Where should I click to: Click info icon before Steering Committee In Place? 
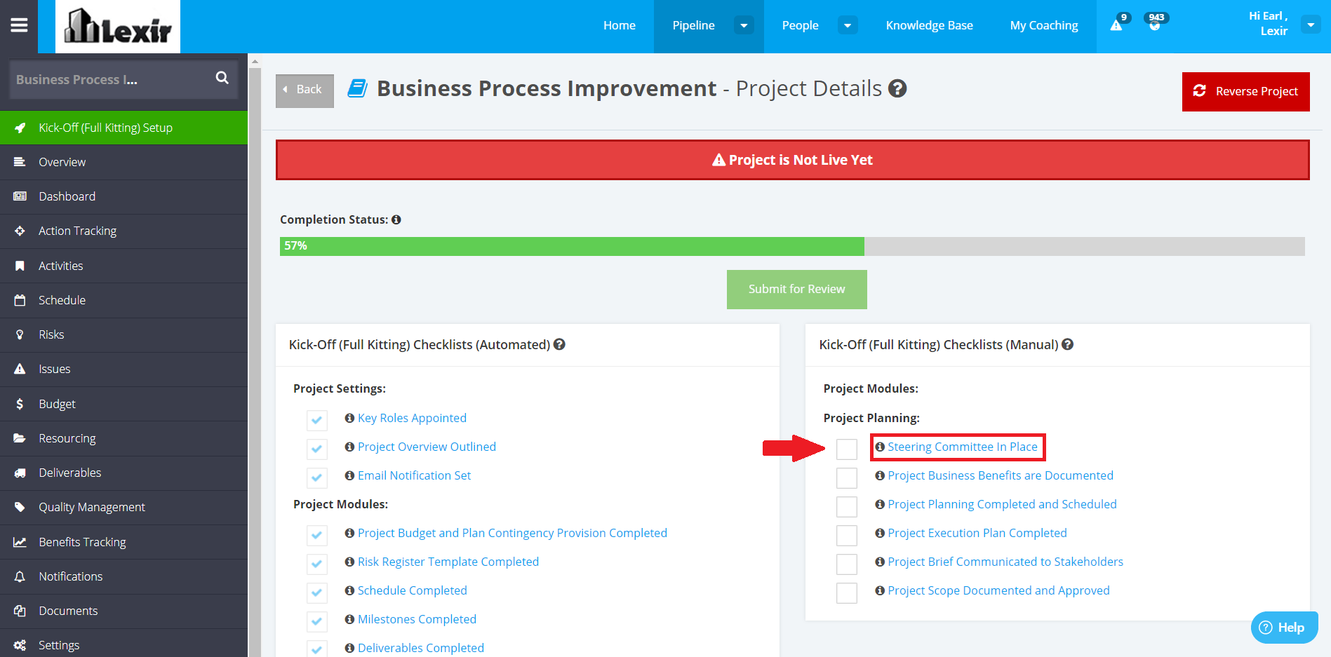880,447
